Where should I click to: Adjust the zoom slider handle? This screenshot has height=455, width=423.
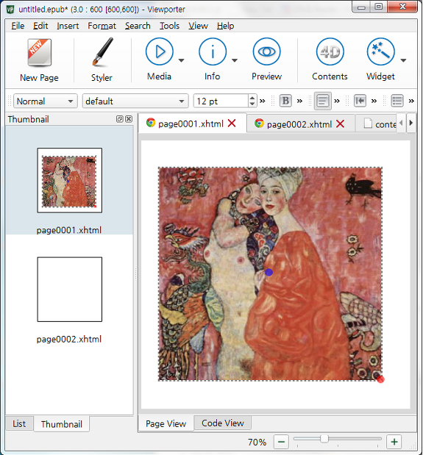(x=324, y=439)
